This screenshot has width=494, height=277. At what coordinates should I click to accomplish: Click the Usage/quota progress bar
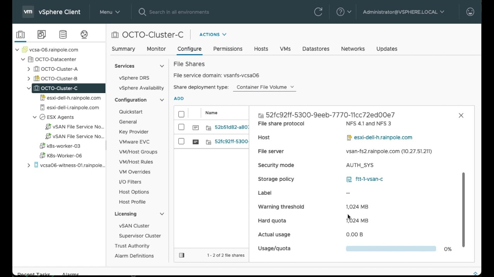pos(391,249)
